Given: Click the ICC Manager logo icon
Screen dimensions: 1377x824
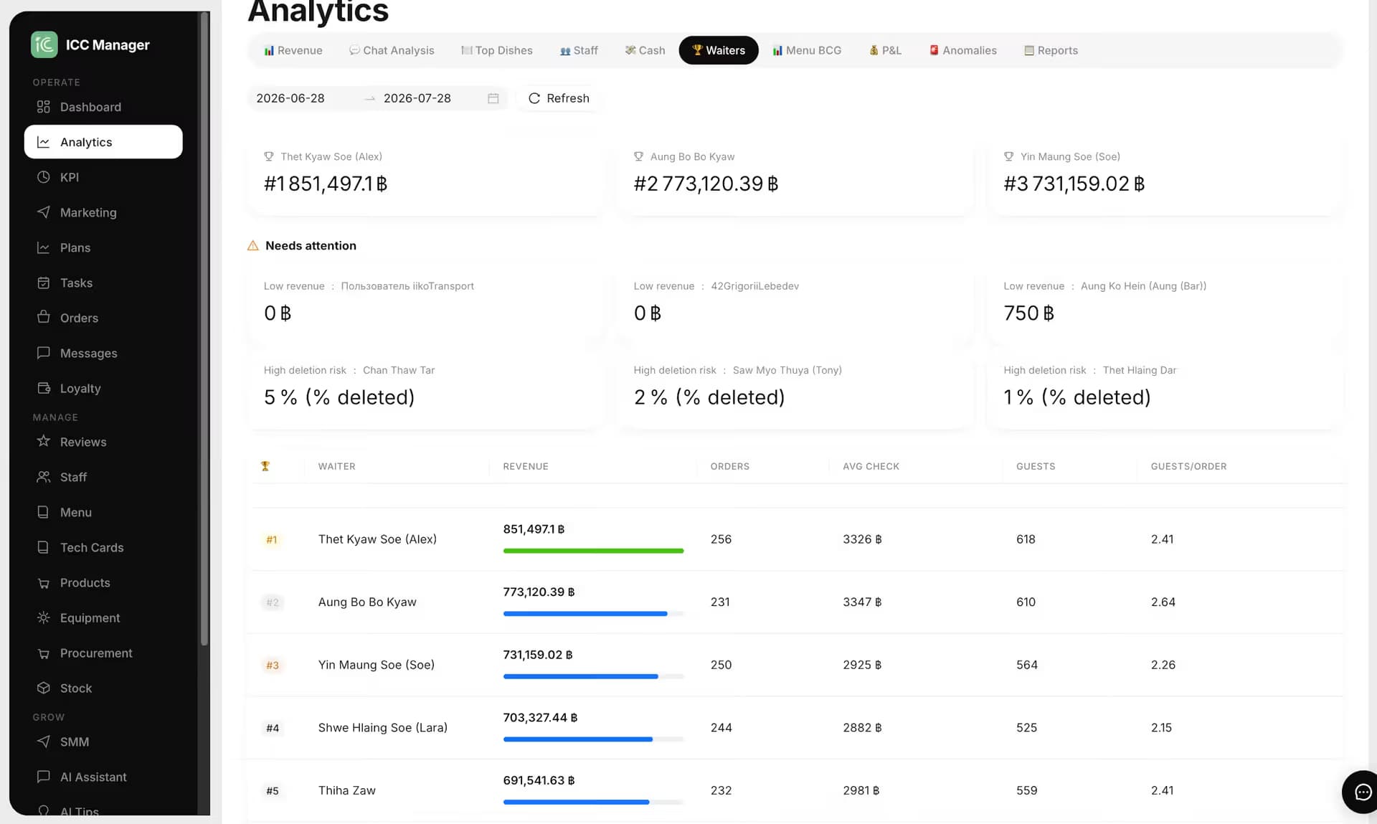Looking at the screenshot, I should 44,44.
